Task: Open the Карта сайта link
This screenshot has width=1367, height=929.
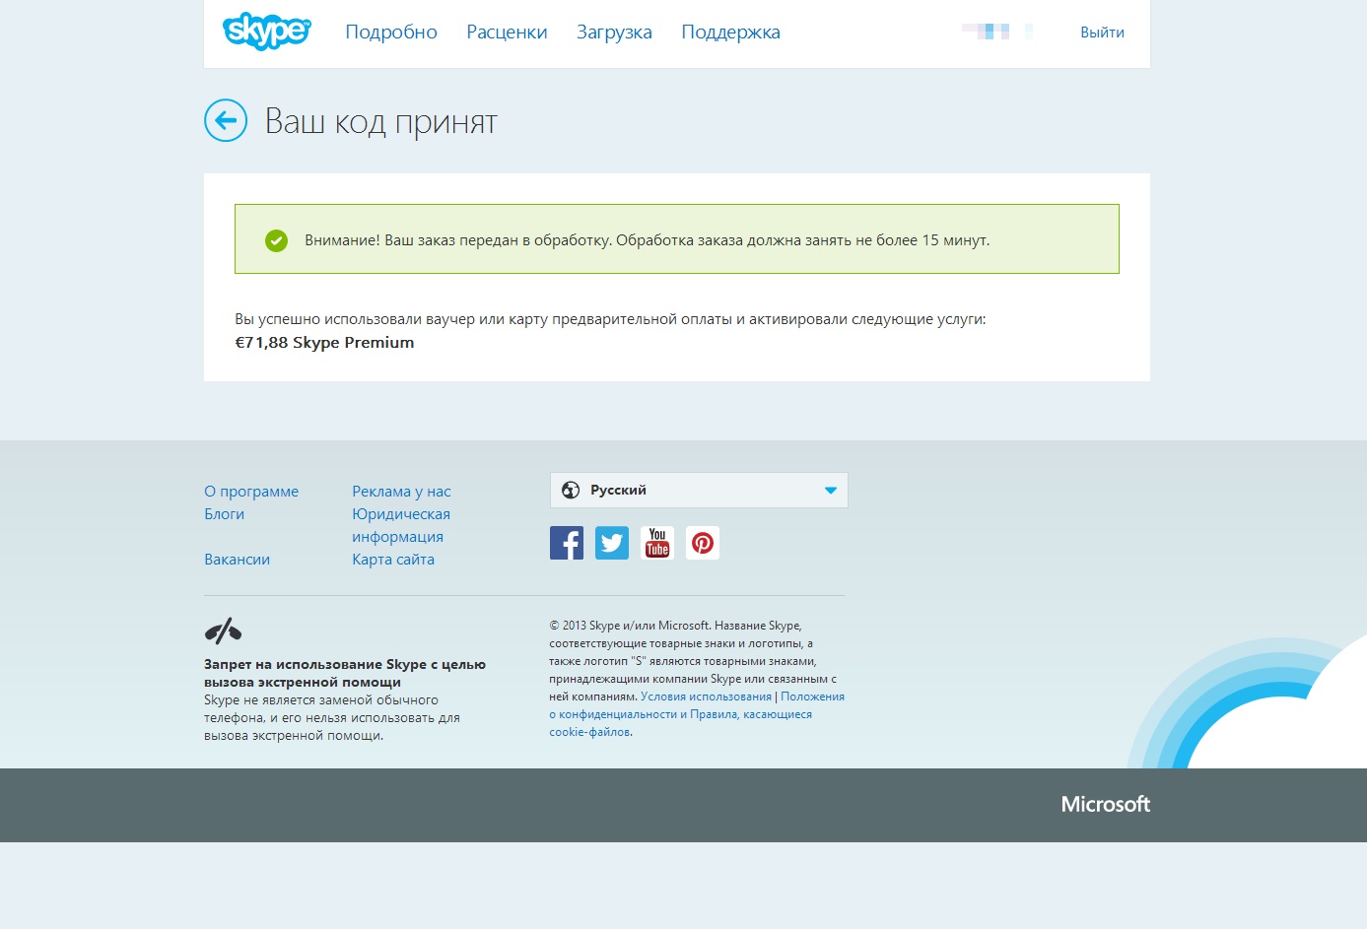Action: (x=392, y=559)
